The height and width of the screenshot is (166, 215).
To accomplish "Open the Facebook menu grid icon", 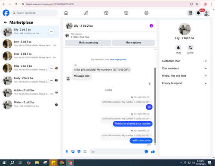I will pyautogui.click(x=190, y=13).
